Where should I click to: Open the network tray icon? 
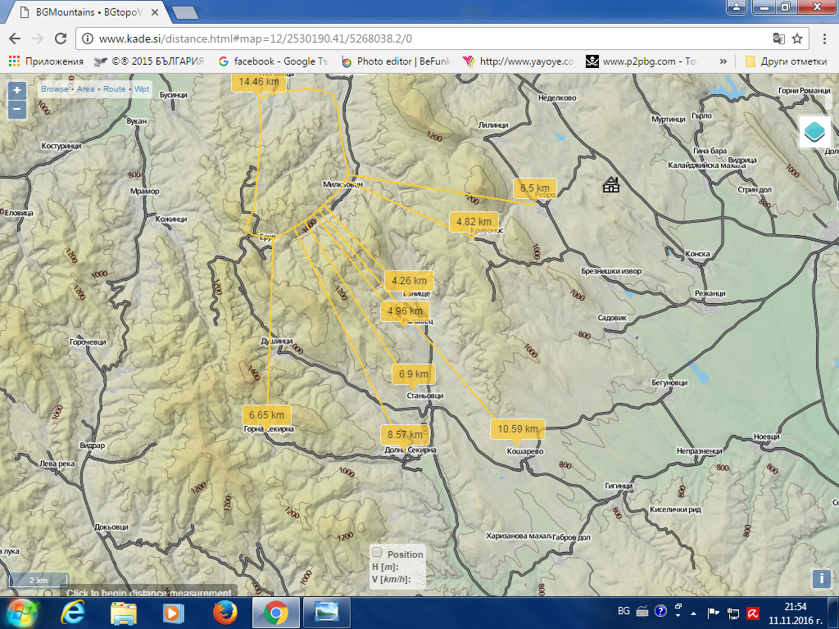732,613
